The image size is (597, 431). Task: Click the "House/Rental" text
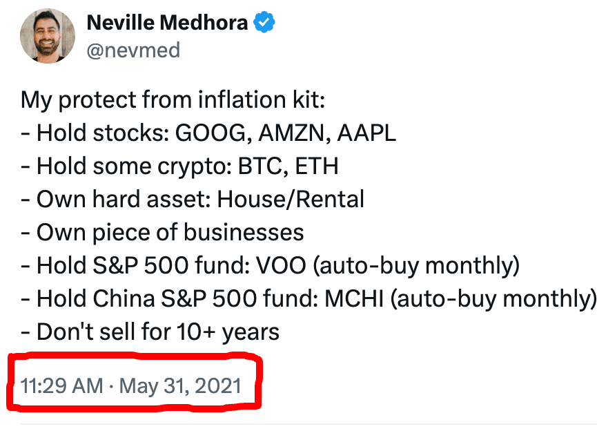pyautogui.click(x=291, y=200)
